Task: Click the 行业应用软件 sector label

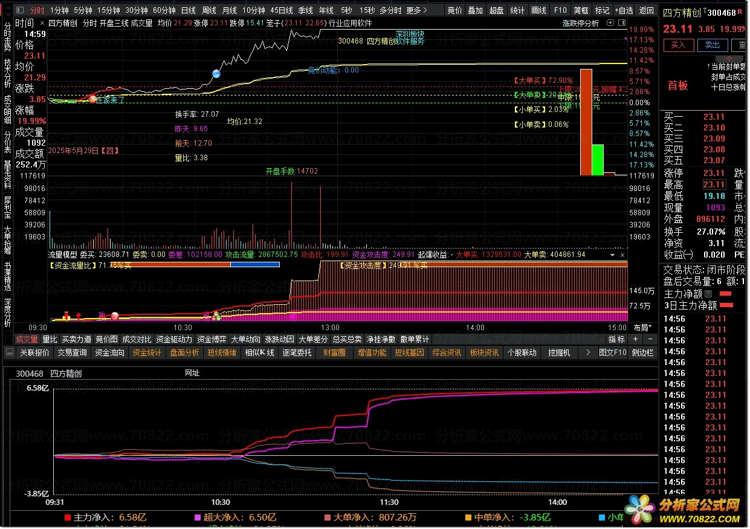Action: [x=351, y=24]
